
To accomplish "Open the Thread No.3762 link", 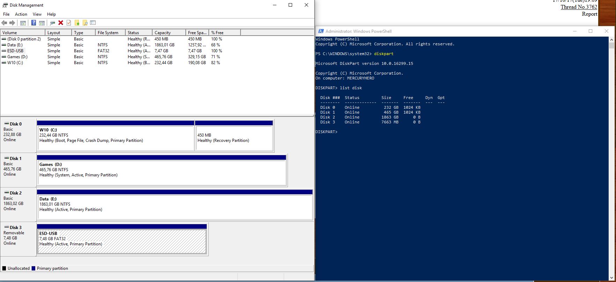I will [579, 7].
